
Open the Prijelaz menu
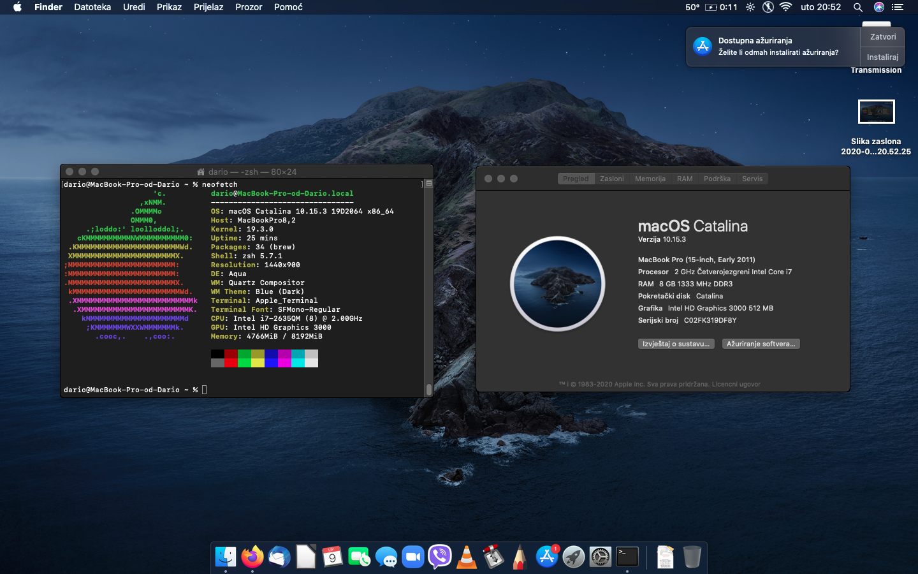pos(208,7)
